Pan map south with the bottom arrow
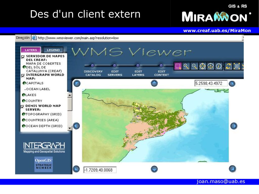The image size is (259, 194). coord(154,169)
